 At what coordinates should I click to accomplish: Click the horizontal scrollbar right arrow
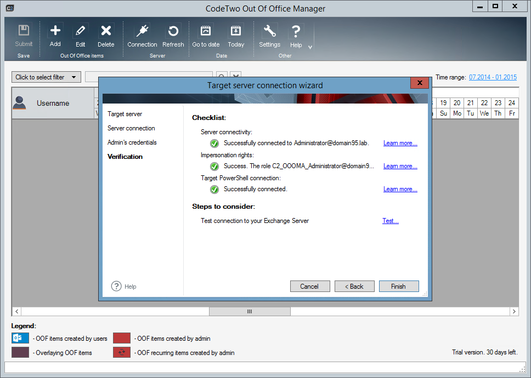514,311
